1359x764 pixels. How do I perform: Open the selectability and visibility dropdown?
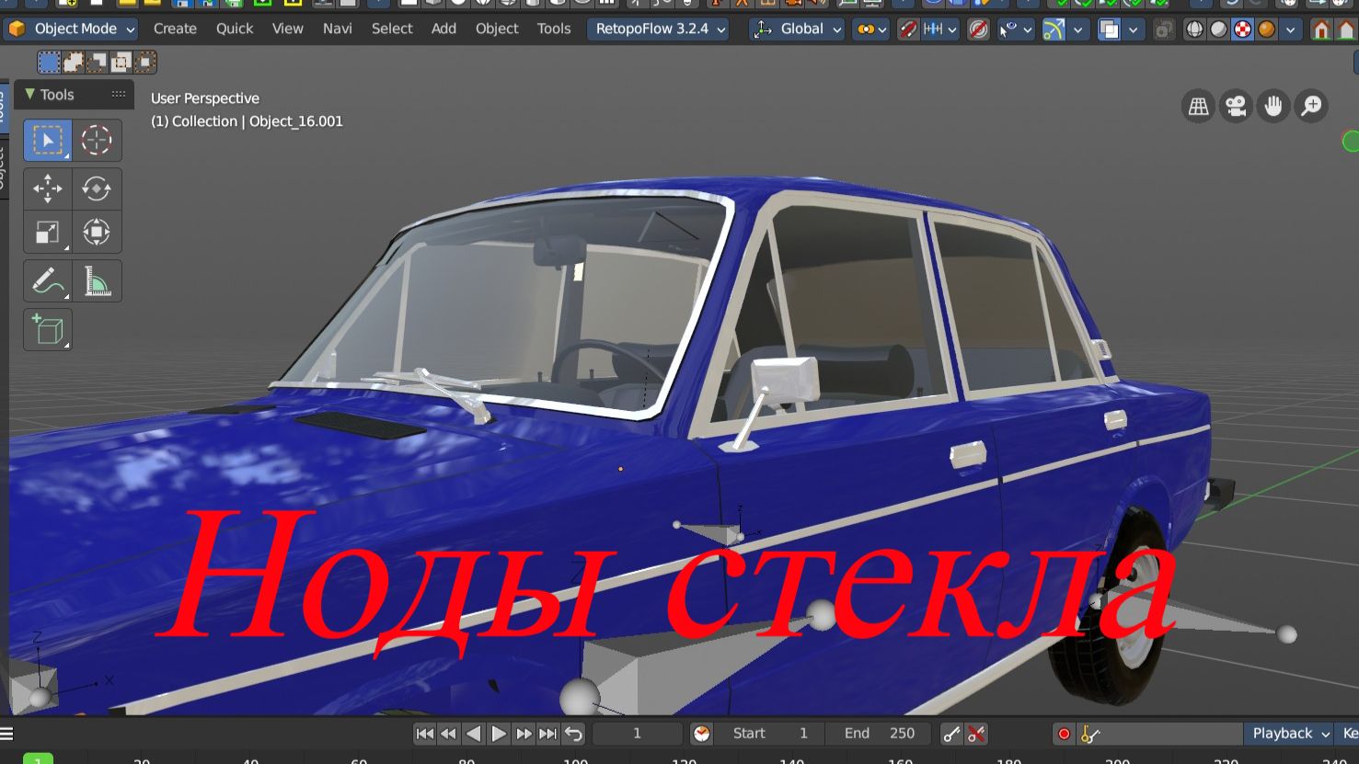(1016, 29)
